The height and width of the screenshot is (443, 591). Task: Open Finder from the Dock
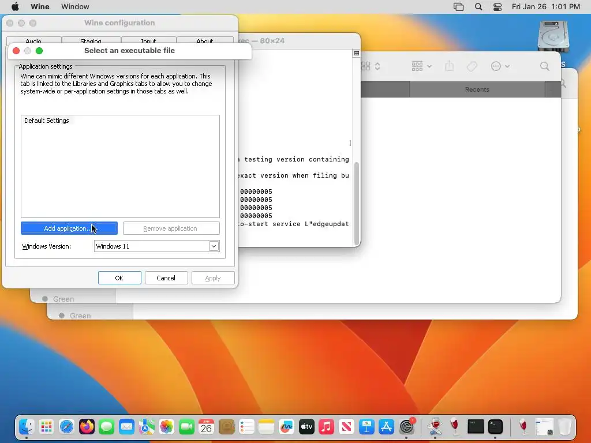point(27,427)
